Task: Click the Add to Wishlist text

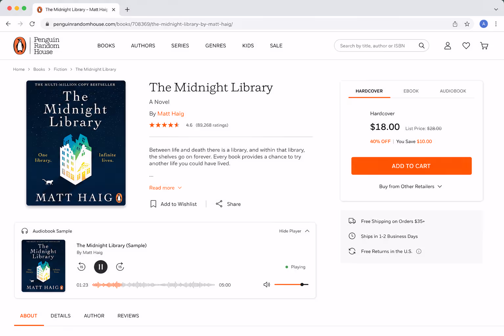Action: click(179, 204)
